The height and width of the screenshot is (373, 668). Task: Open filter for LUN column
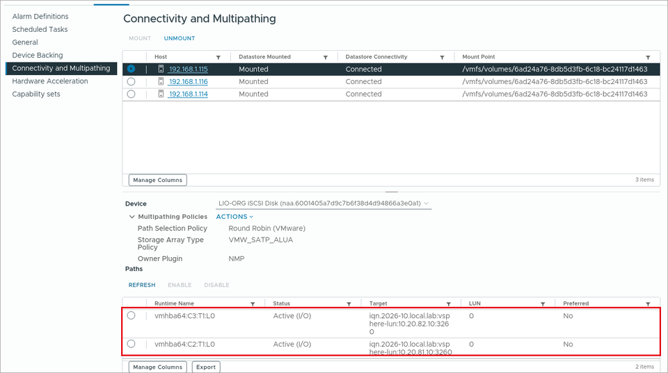(x=543, y=304)
